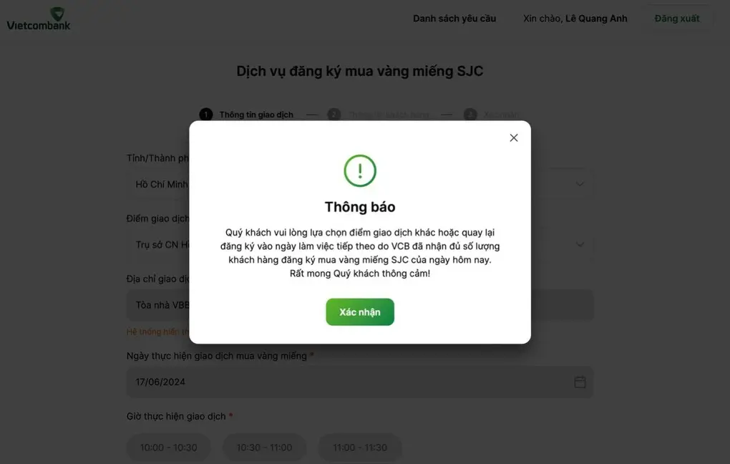This screenshot has height=464, width=730.
Task: Click the date field showing 17/06/2024
Action: [360, 382]
